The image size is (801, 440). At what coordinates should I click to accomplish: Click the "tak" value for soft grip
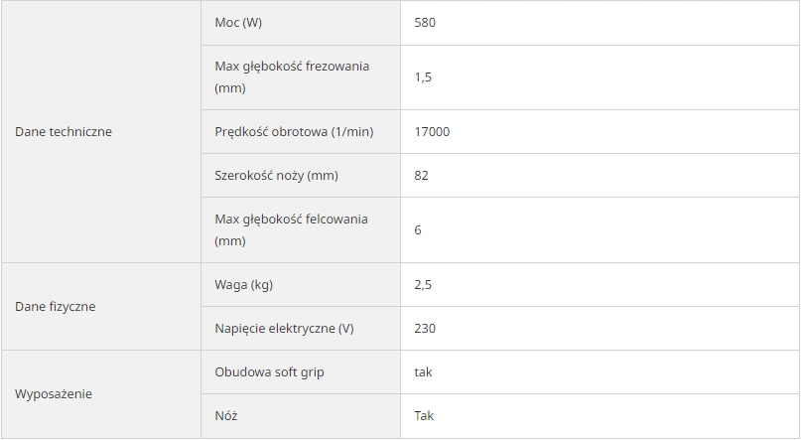pyautogui.click(x=423, y=371)
